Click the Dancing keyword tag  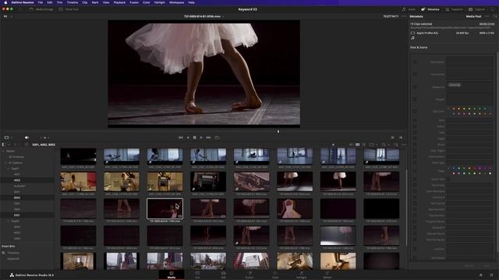click(x=455, y=85)
